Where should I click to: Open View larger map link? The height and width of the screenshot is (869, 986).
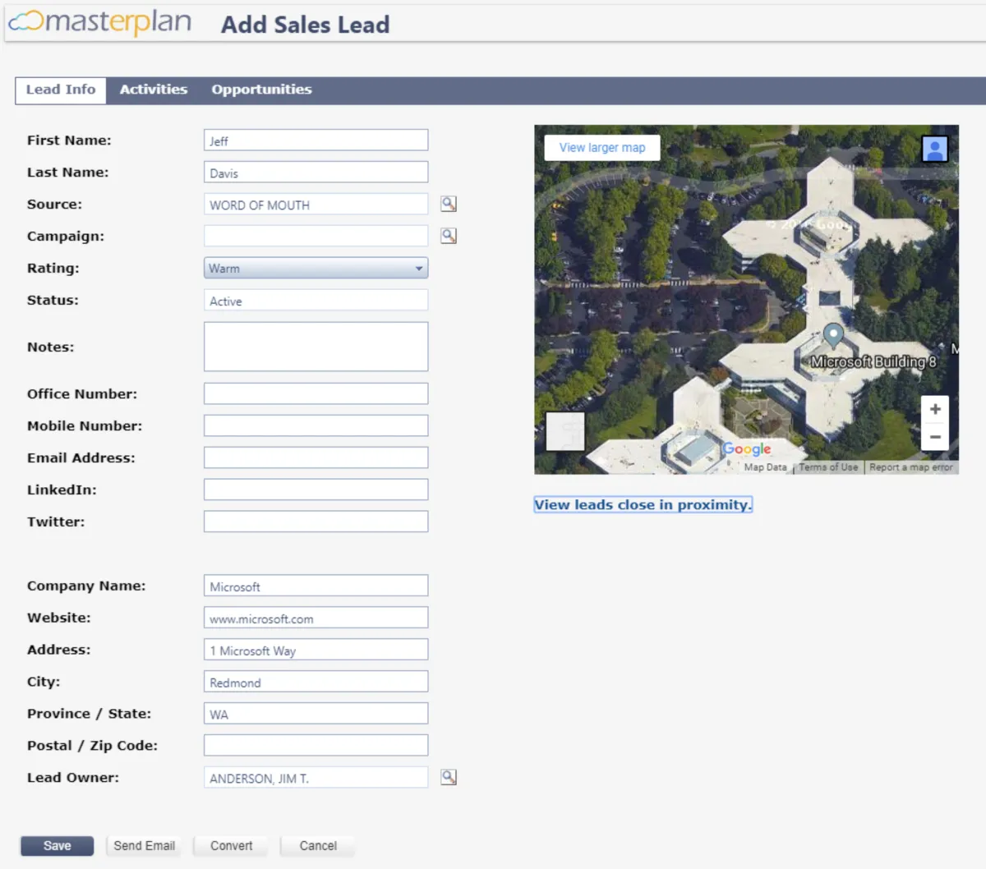click(x=602, y=148)
